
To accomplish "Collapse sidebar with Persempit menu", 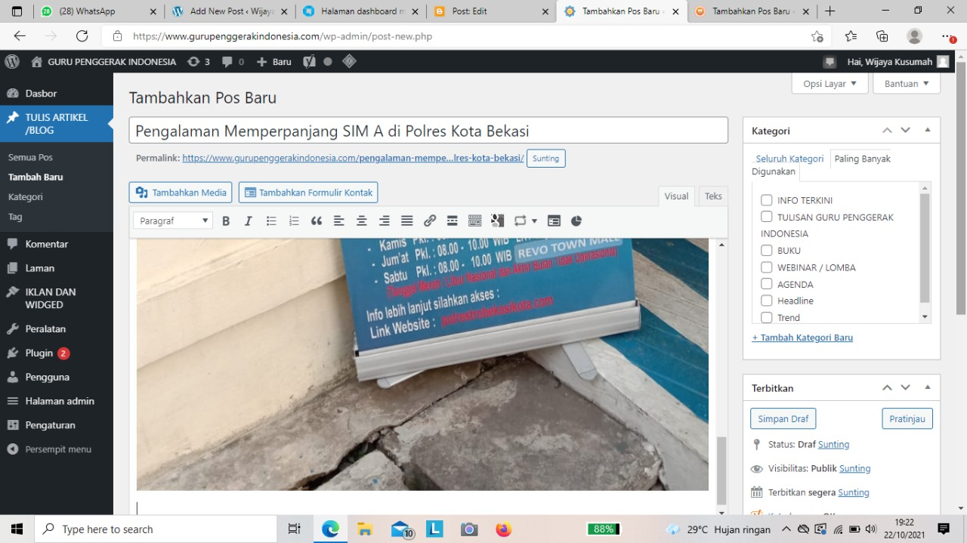I will [57, 449].
